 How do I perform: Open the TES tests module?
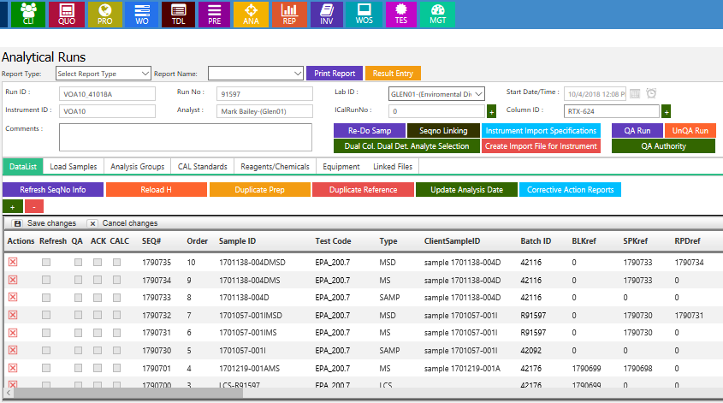click(401, 15)
